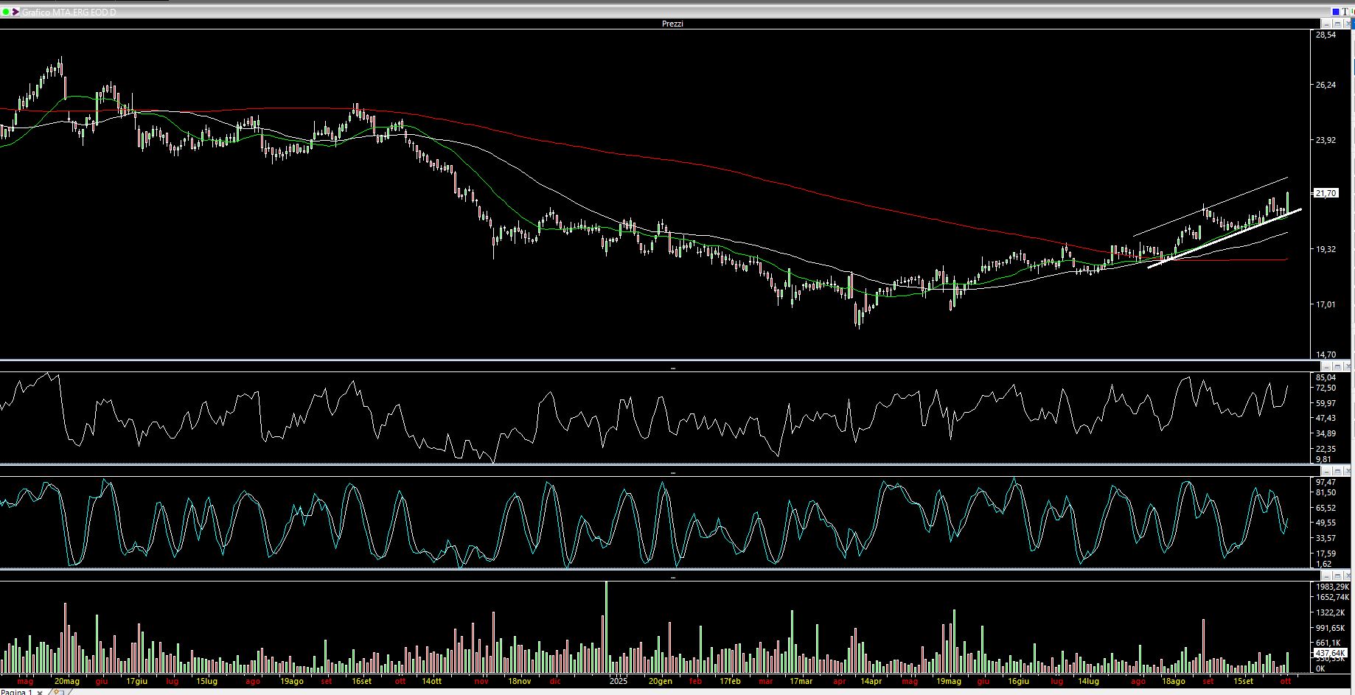Click the 19ago date label

[x=292, y=681]
